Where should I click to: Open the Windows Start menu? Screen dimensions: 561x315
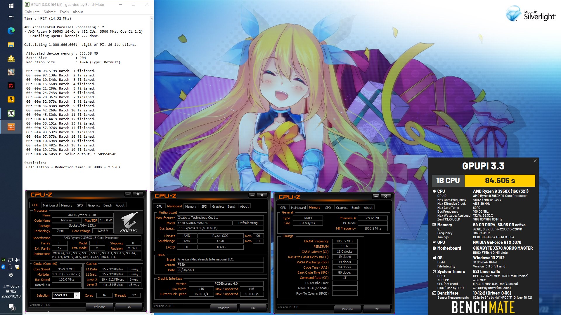click(11, 6)
